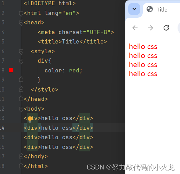Click the third red hello css line in browser
Screen dimensions: 180x174
click(x=143, y=65)
